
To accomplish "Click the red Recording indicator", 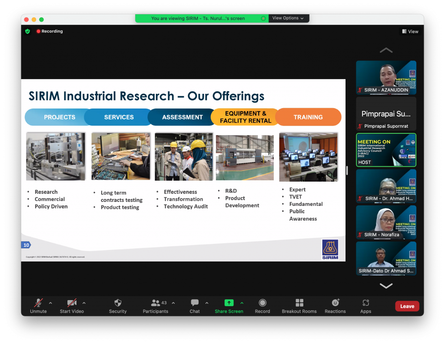I will (50, 31).
